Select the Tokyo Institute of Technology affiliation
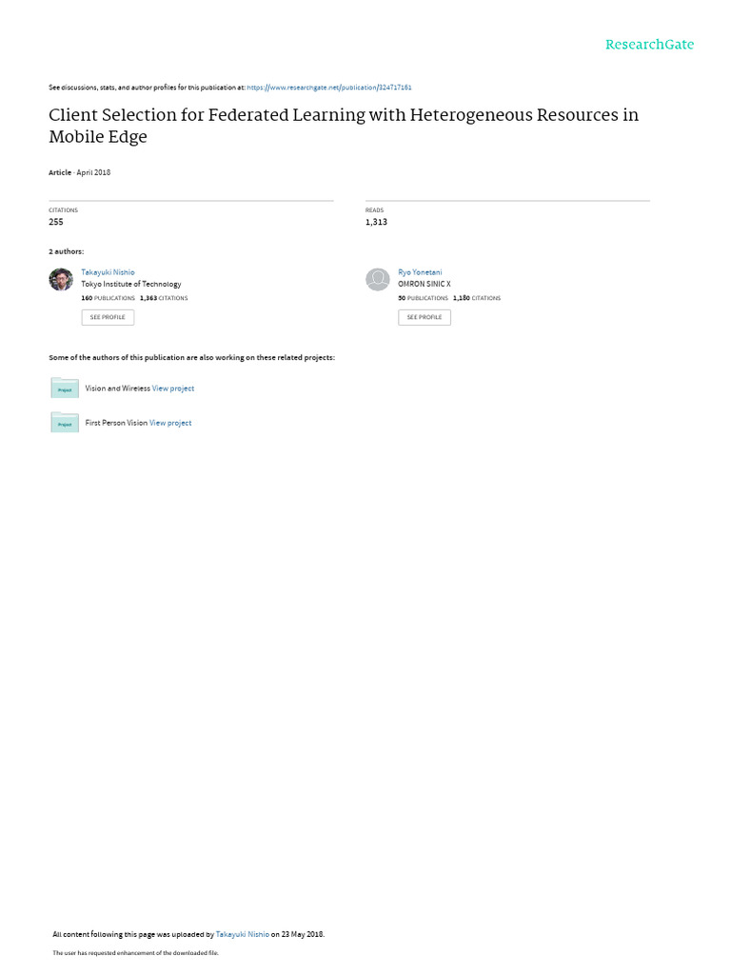Image resolution: width=731 pixels, height=975 pixels. click(131, 284)
